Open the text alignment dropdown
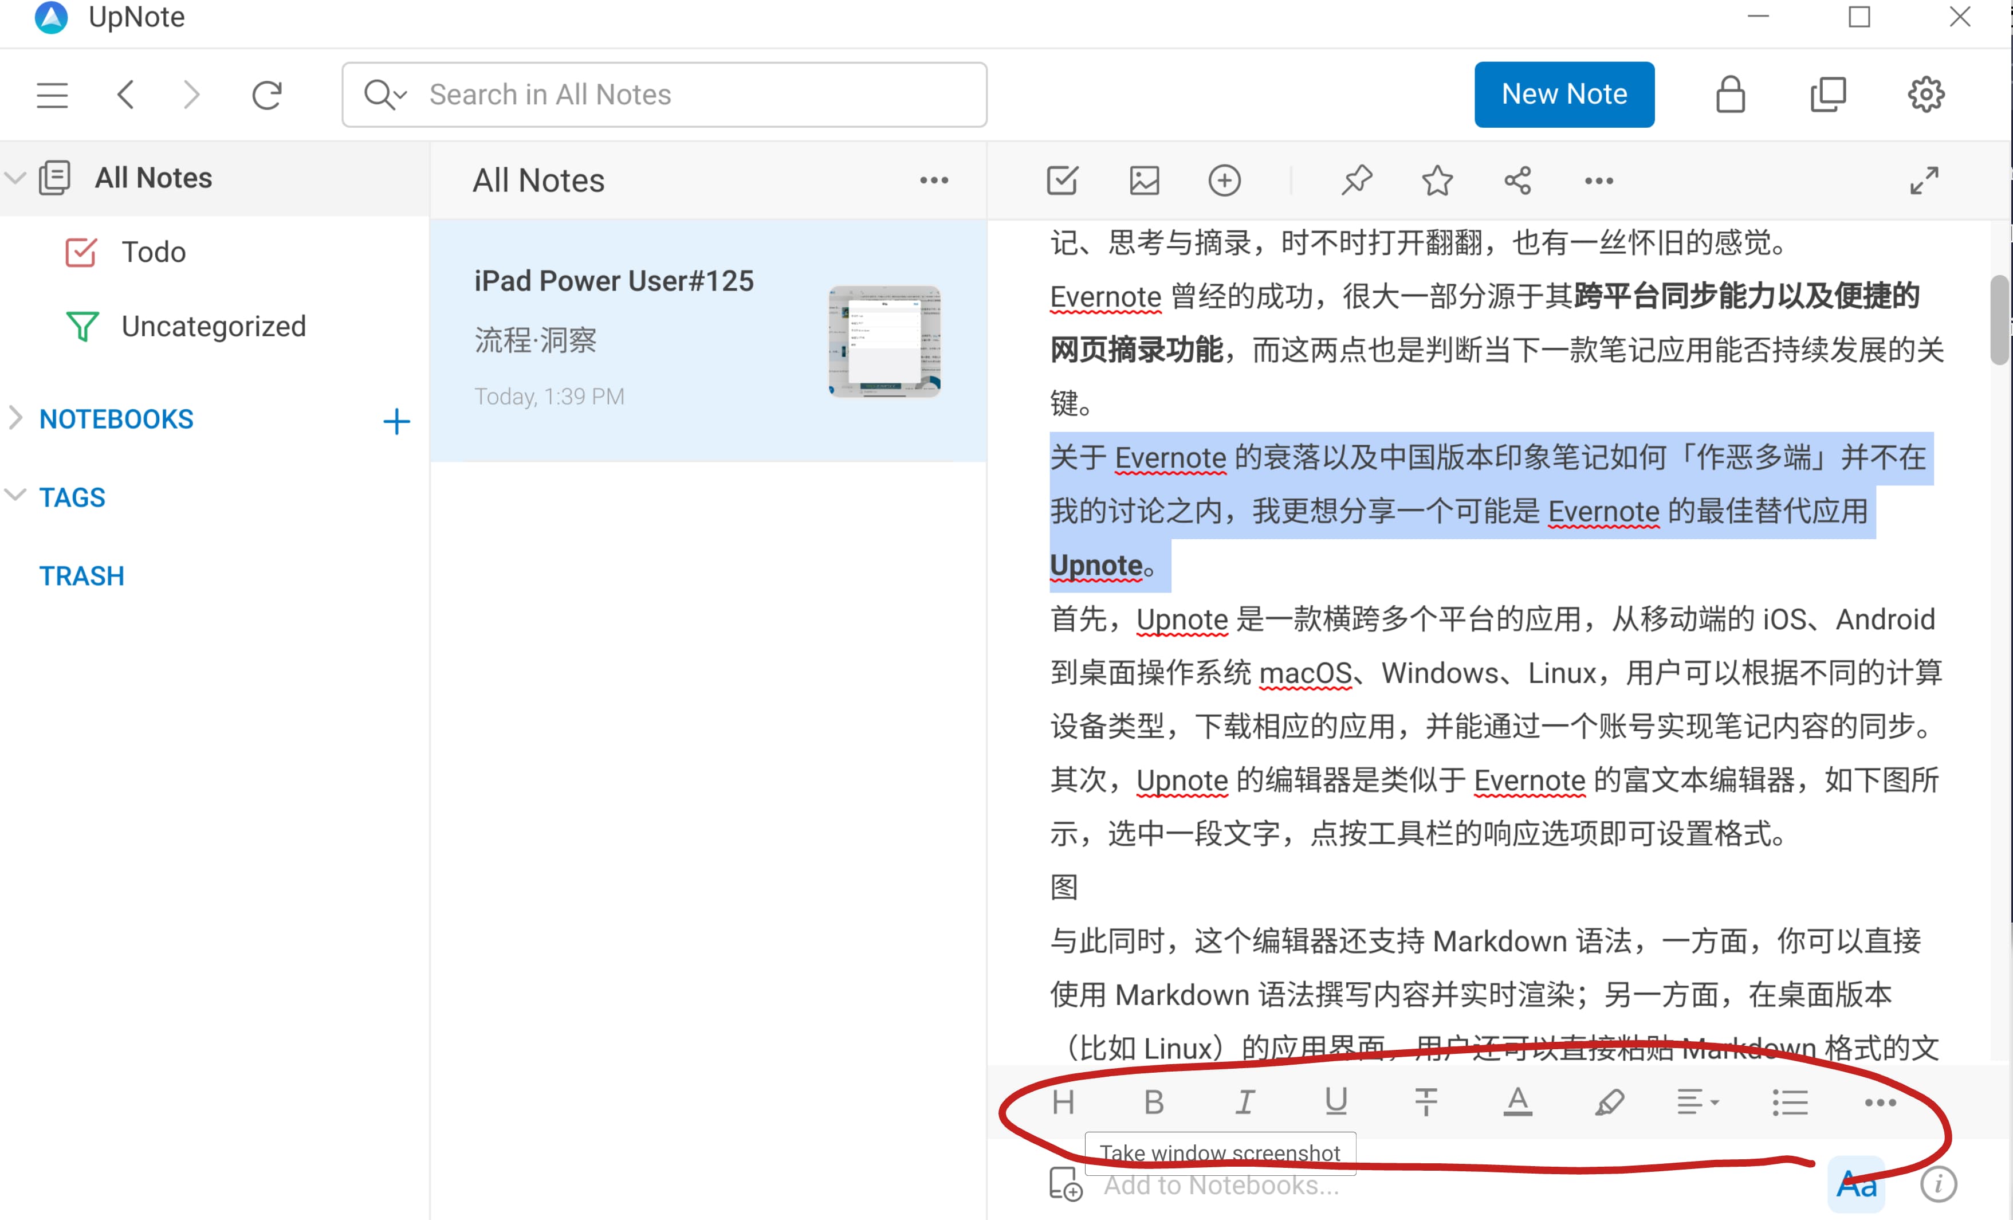Screen dimensions: 2013x1220 click(1698, 1103)
